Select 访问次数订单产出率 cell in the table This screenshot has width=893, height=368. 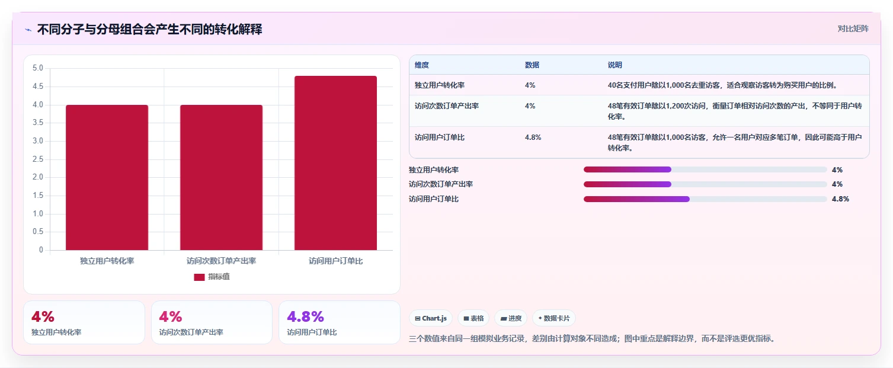pos(447,106)
